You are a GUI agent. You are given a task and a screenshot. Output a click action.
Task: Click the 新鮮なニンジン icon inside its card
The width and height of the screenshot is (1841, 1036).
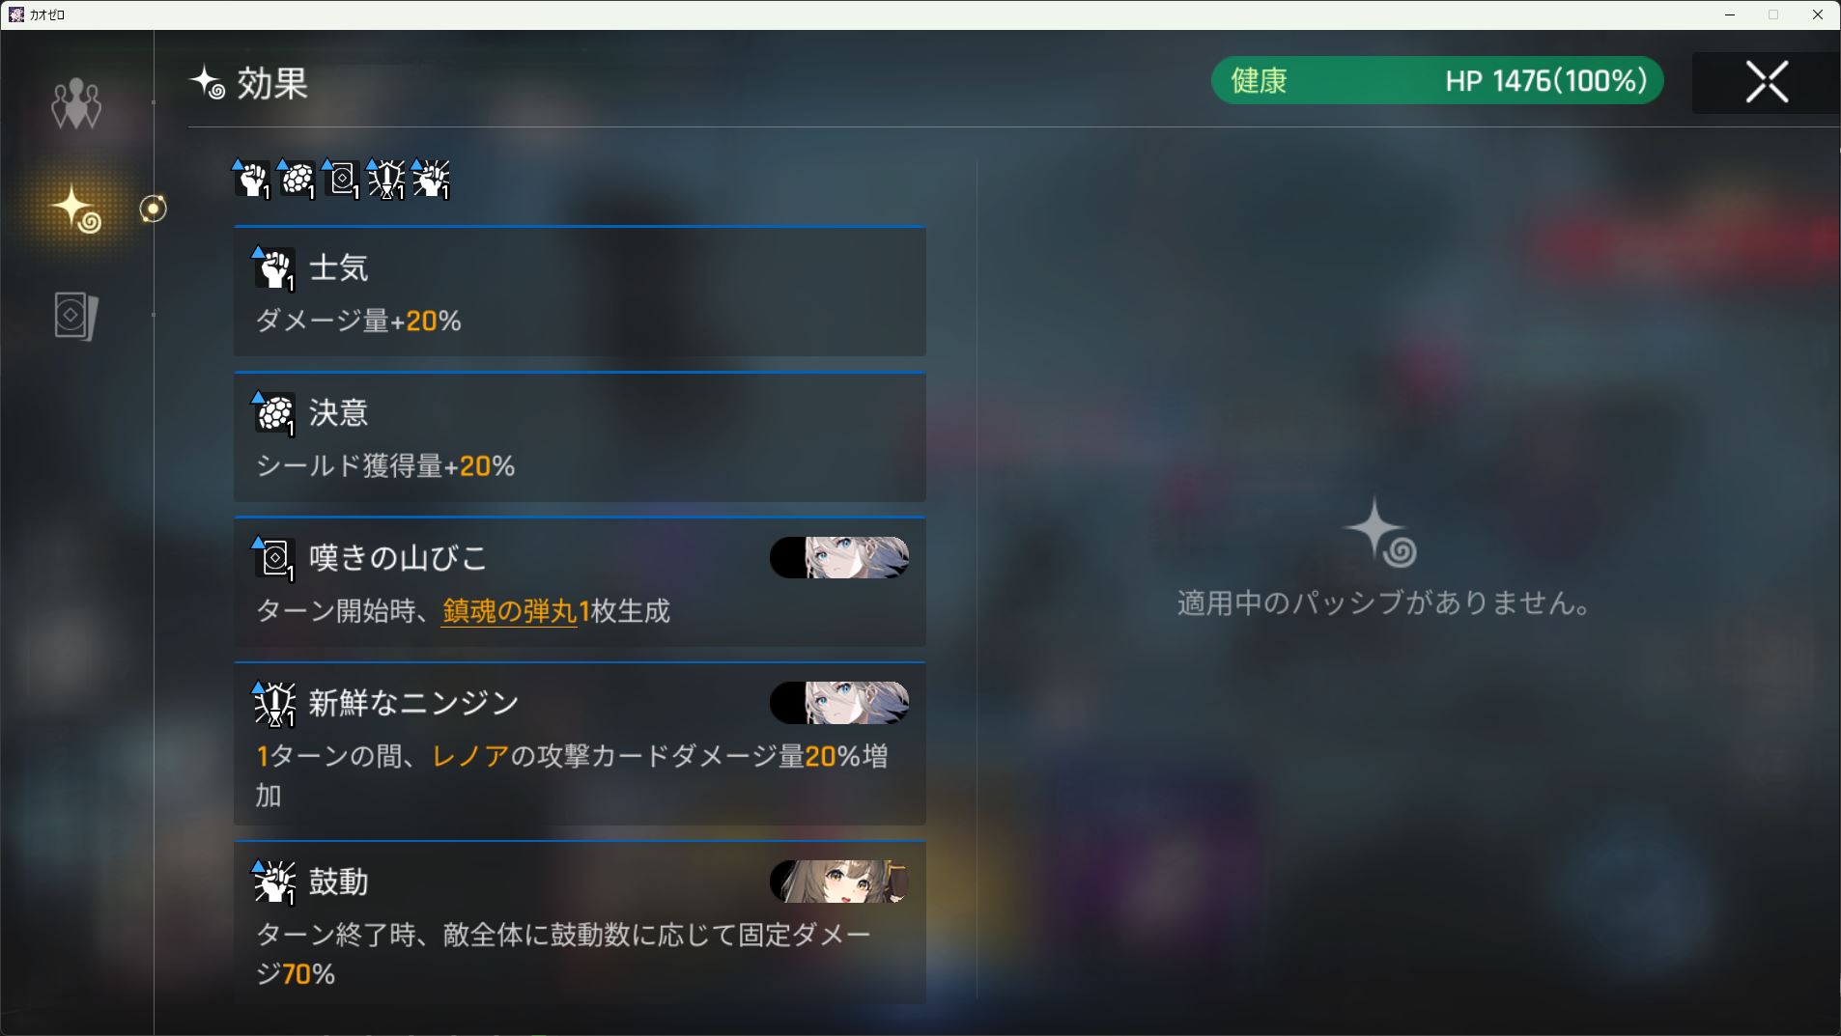pos(274,704)
